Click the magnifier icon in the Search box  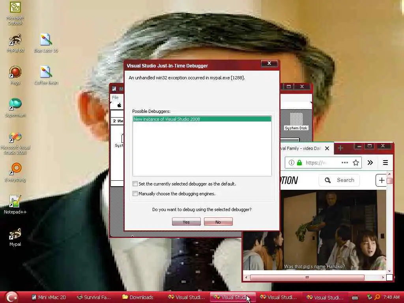[327, 180]
